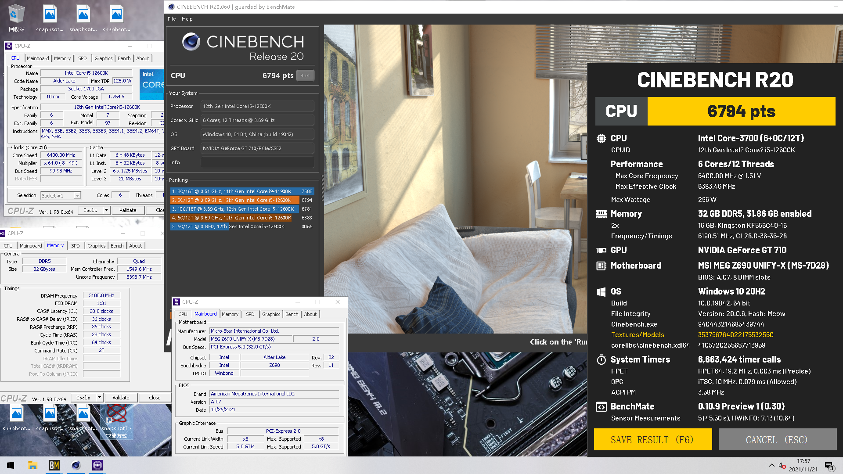
Task: Click Validate in CPU-Z Memory window
Action: pos(121,398)
